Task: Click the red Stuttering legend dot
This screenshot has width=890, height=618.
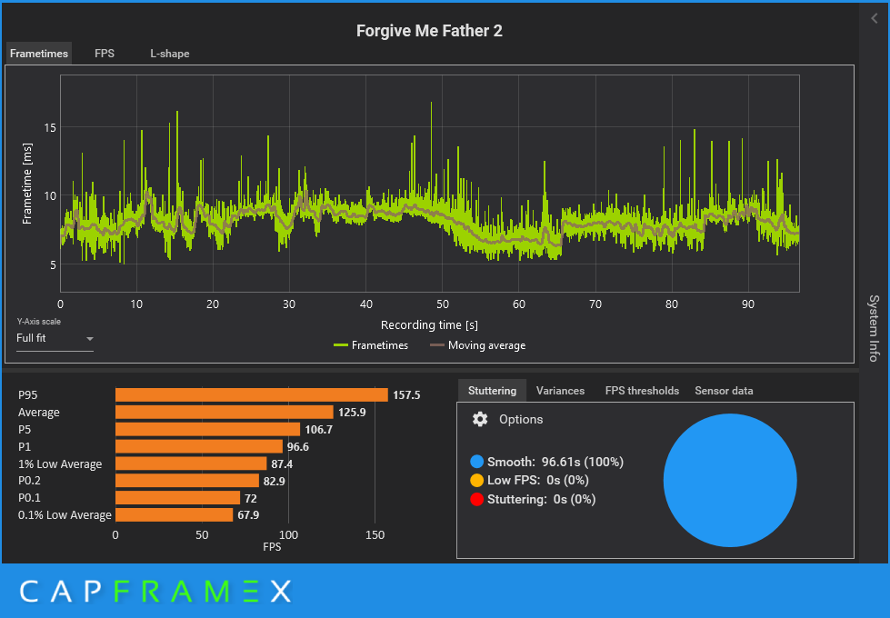Action: pyautogui.click(x=476, y=499)
